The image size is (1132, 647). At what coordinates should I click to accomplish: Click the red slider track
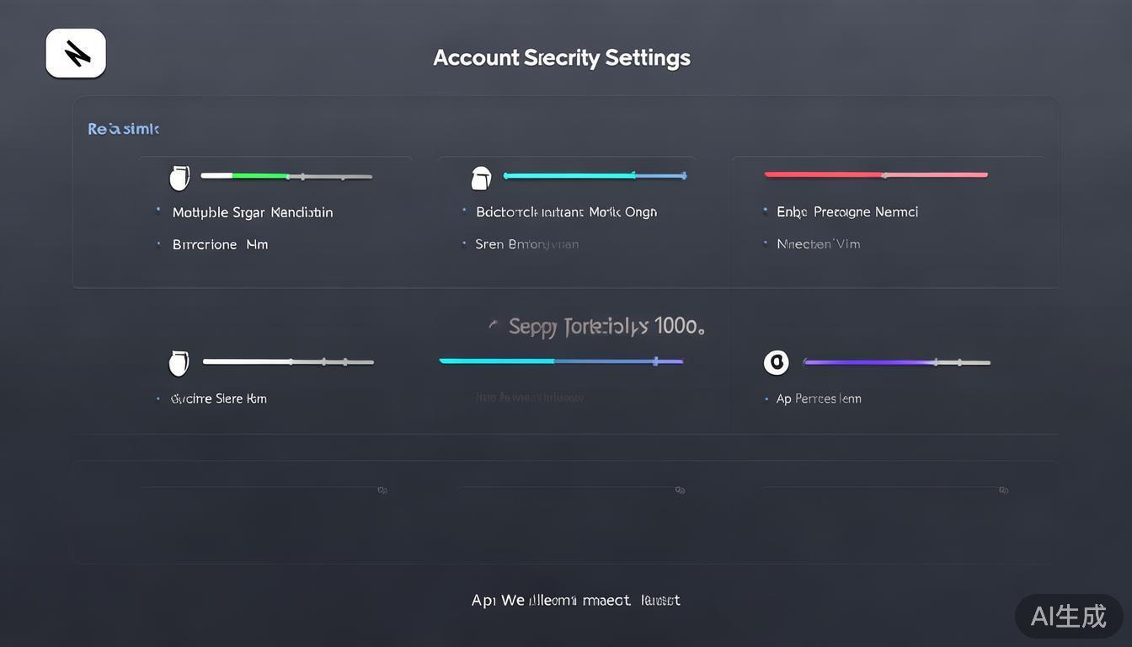[876, 175]
